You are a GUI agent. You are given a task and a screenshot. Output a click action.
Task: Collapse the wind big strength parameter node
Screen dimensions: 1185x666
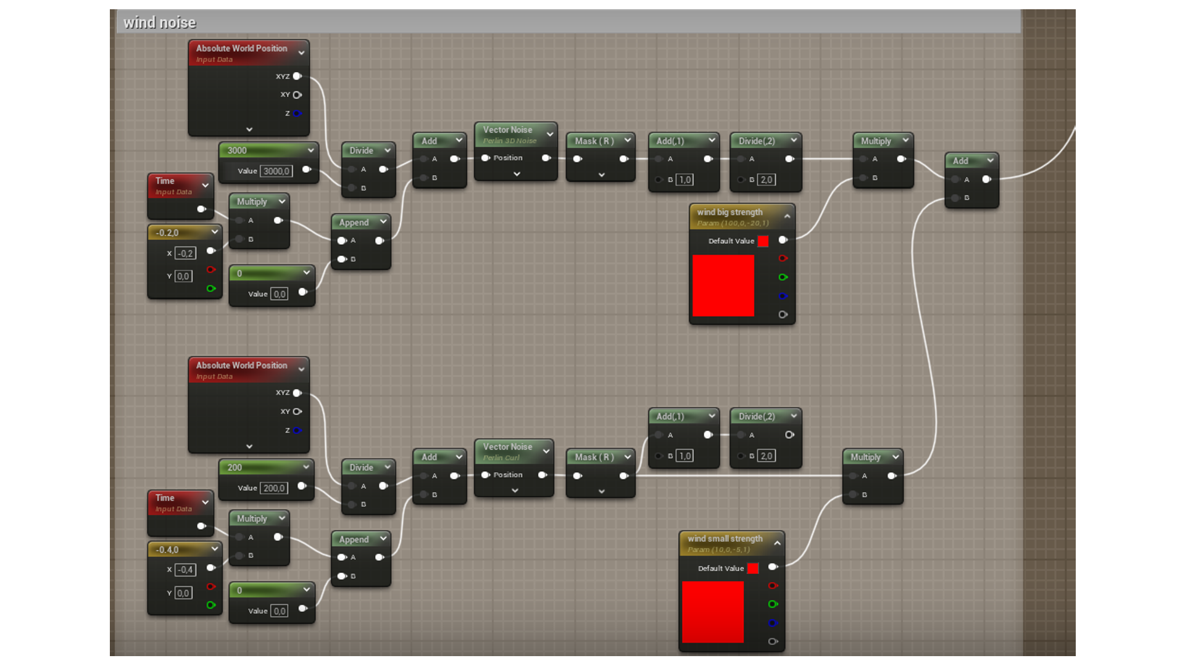pos(787,216)
